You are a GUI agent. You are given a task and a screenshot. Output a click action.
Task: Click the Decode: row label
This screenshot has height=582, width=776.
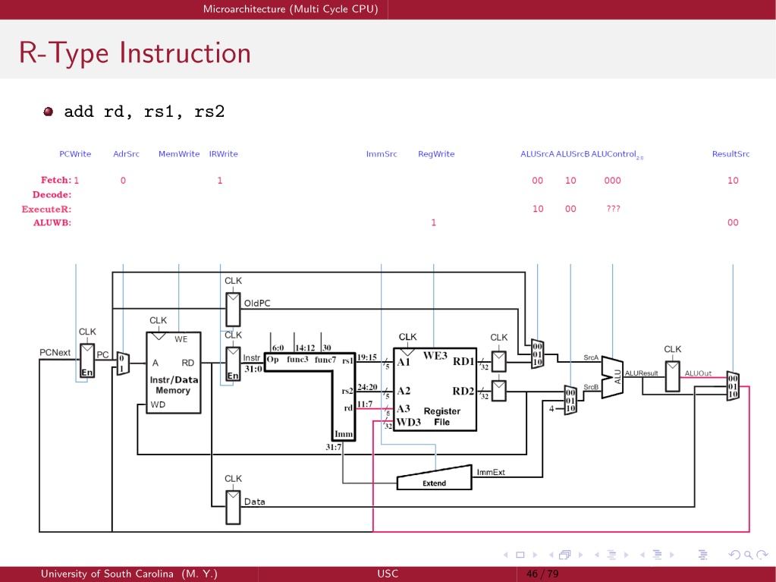pos(52,194)
